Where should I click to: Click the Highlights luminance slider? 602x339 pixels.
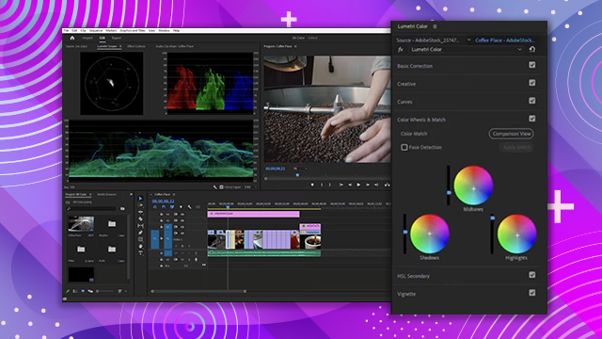tap(492, 234)
